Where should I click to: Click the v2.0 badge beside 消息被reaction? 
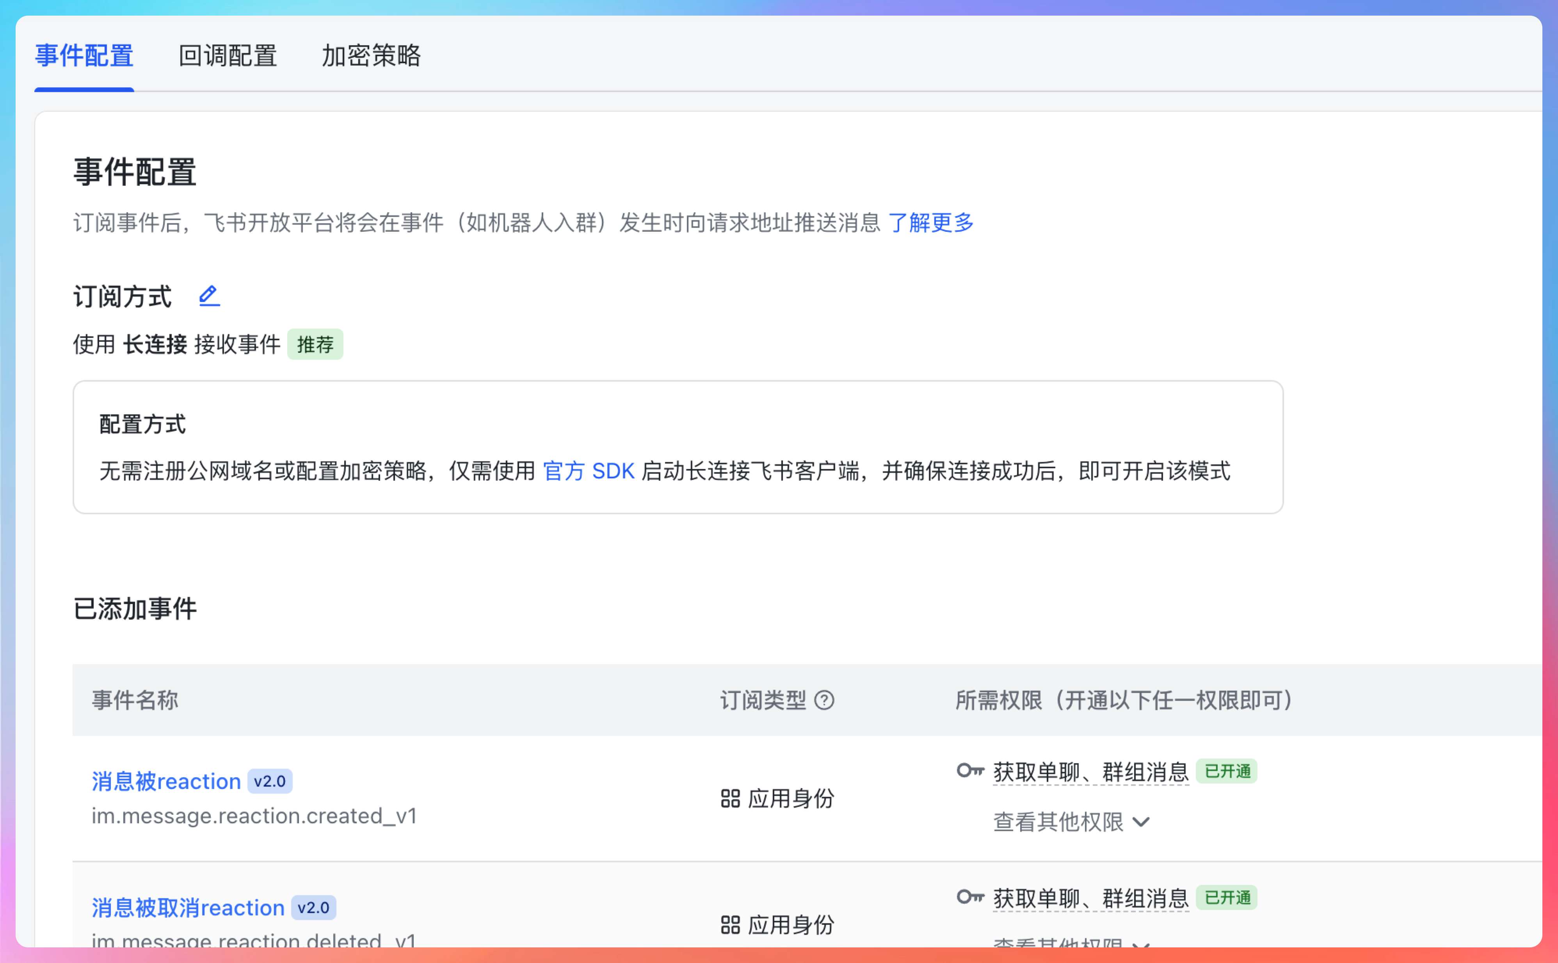coord(269,782)
